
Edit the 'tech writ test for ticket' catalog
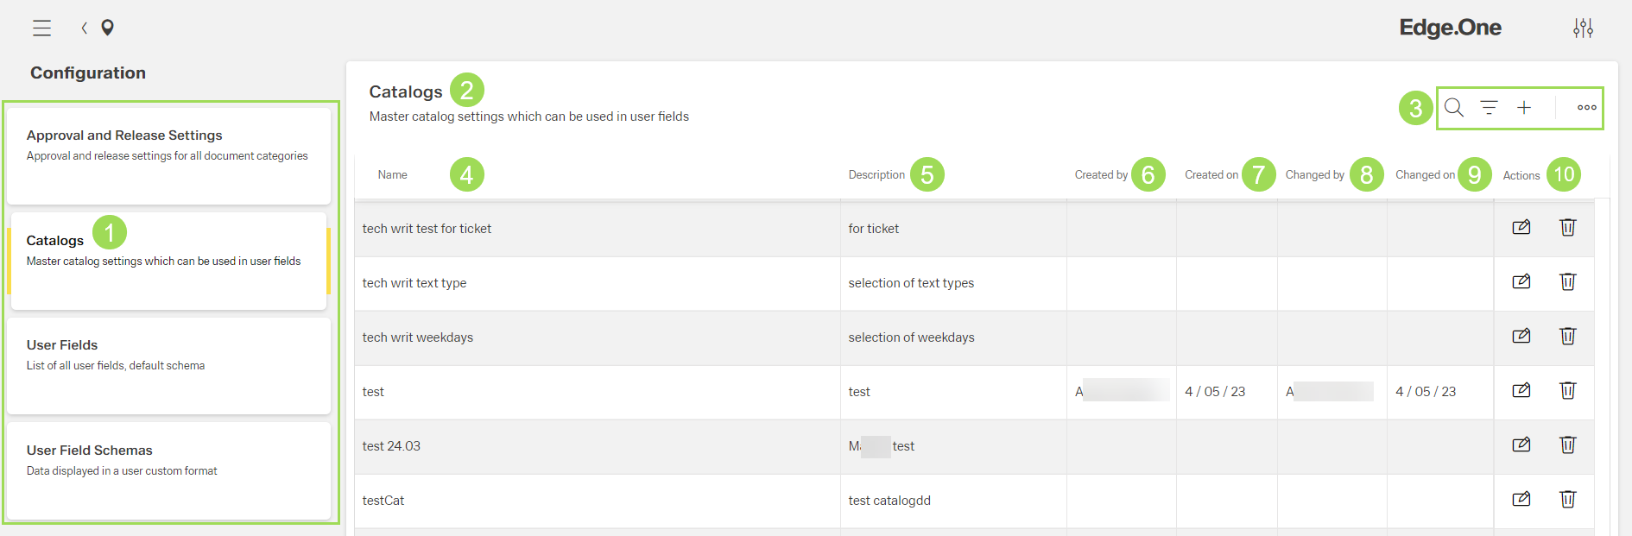pyautogui.click(x=1521, y=228)
